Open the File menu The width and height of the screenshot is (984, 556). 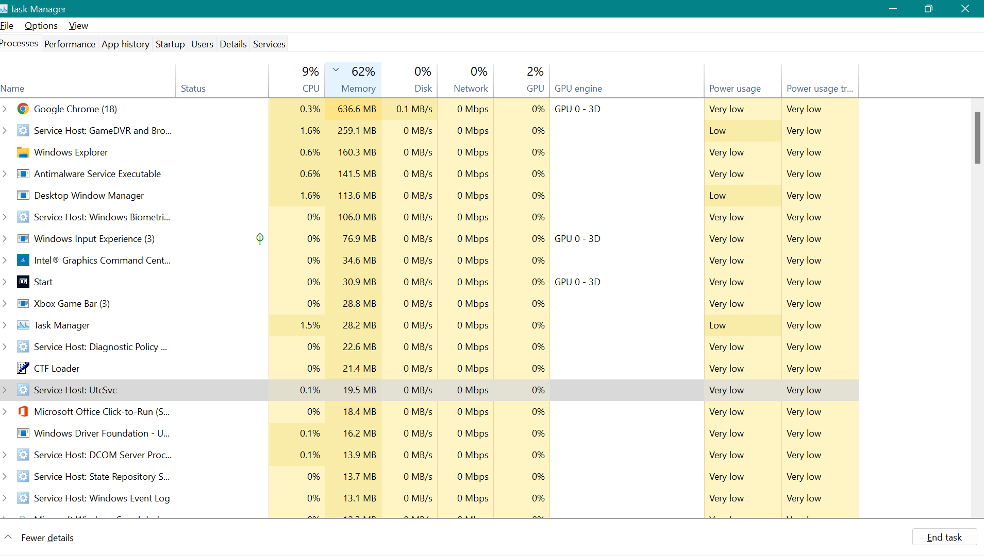click(x=7, y=26)
